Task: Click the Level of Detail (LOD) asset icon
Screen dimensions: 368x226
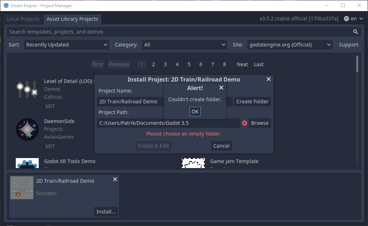Action: 27,89
